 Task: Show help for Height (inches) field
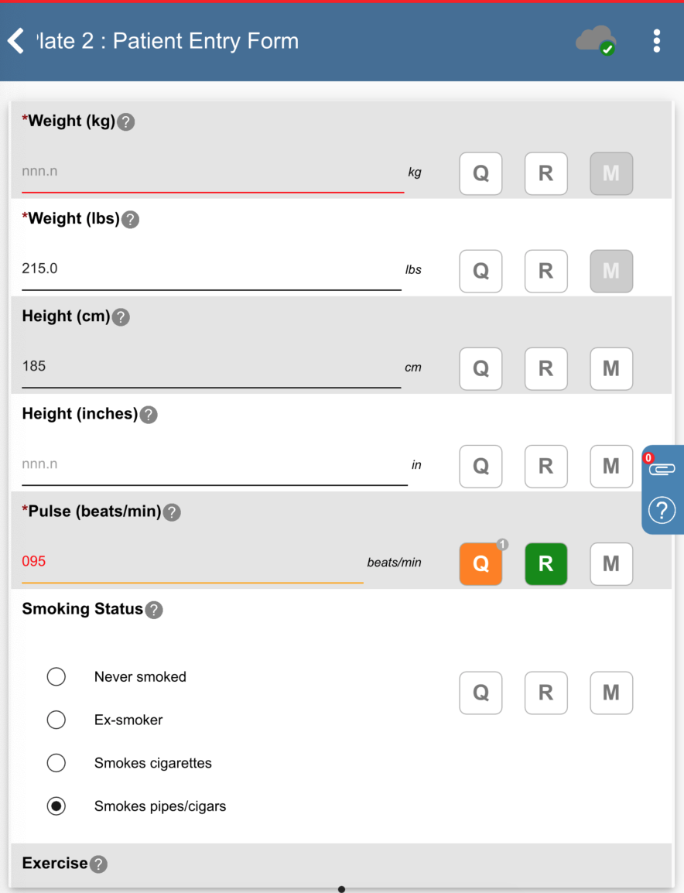[149, 415]
